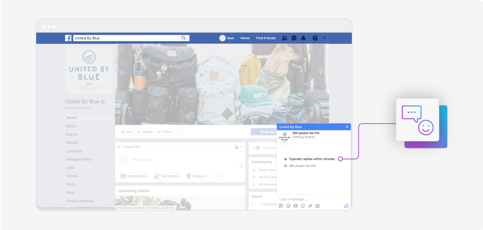Click the camera icon in chat
Image resolution: width=483 pixels, height=230 pixels.
(x=318, y=206)
